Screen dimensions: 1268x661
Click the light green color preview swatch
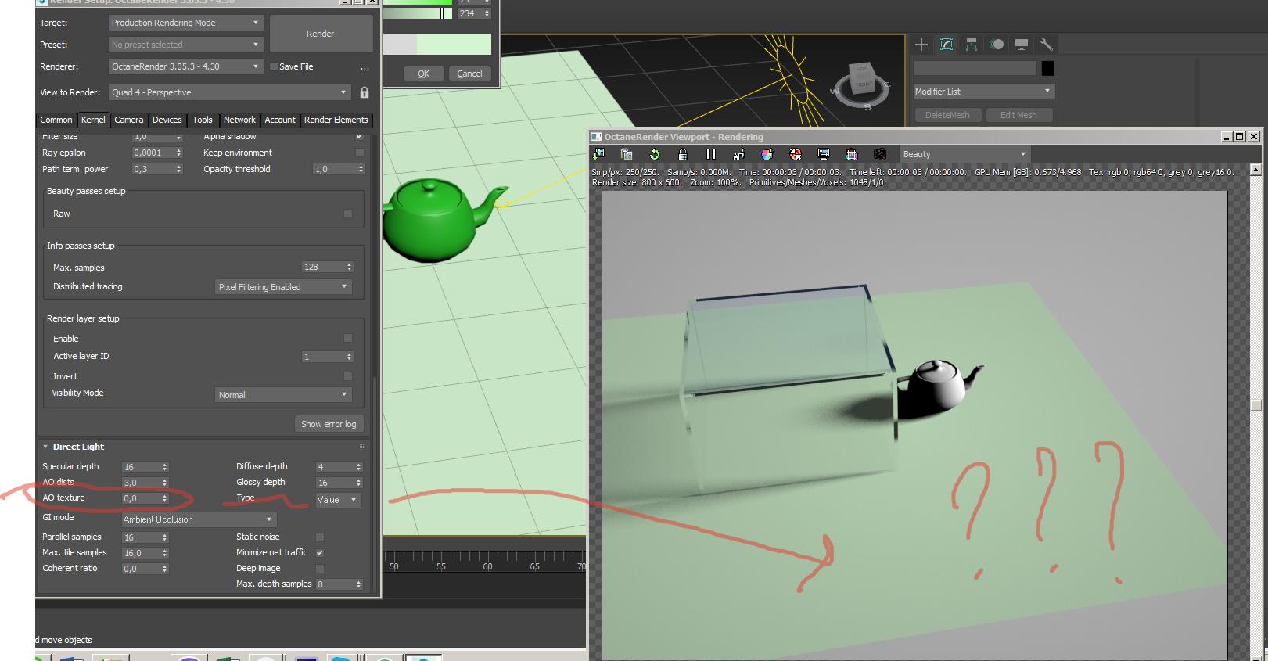(x=454, y=44)
